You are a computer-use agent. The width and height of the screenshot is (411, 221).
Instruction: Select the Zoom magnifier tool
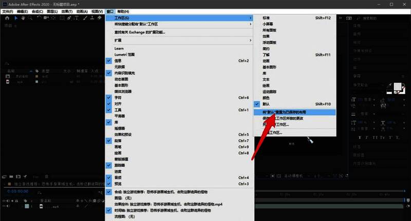point(30,18)
